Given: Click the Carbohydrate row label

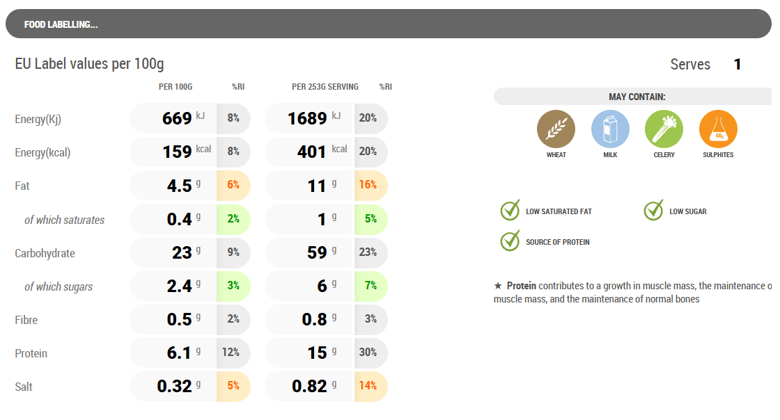Looking at the screenshot, I should point(45,253).
